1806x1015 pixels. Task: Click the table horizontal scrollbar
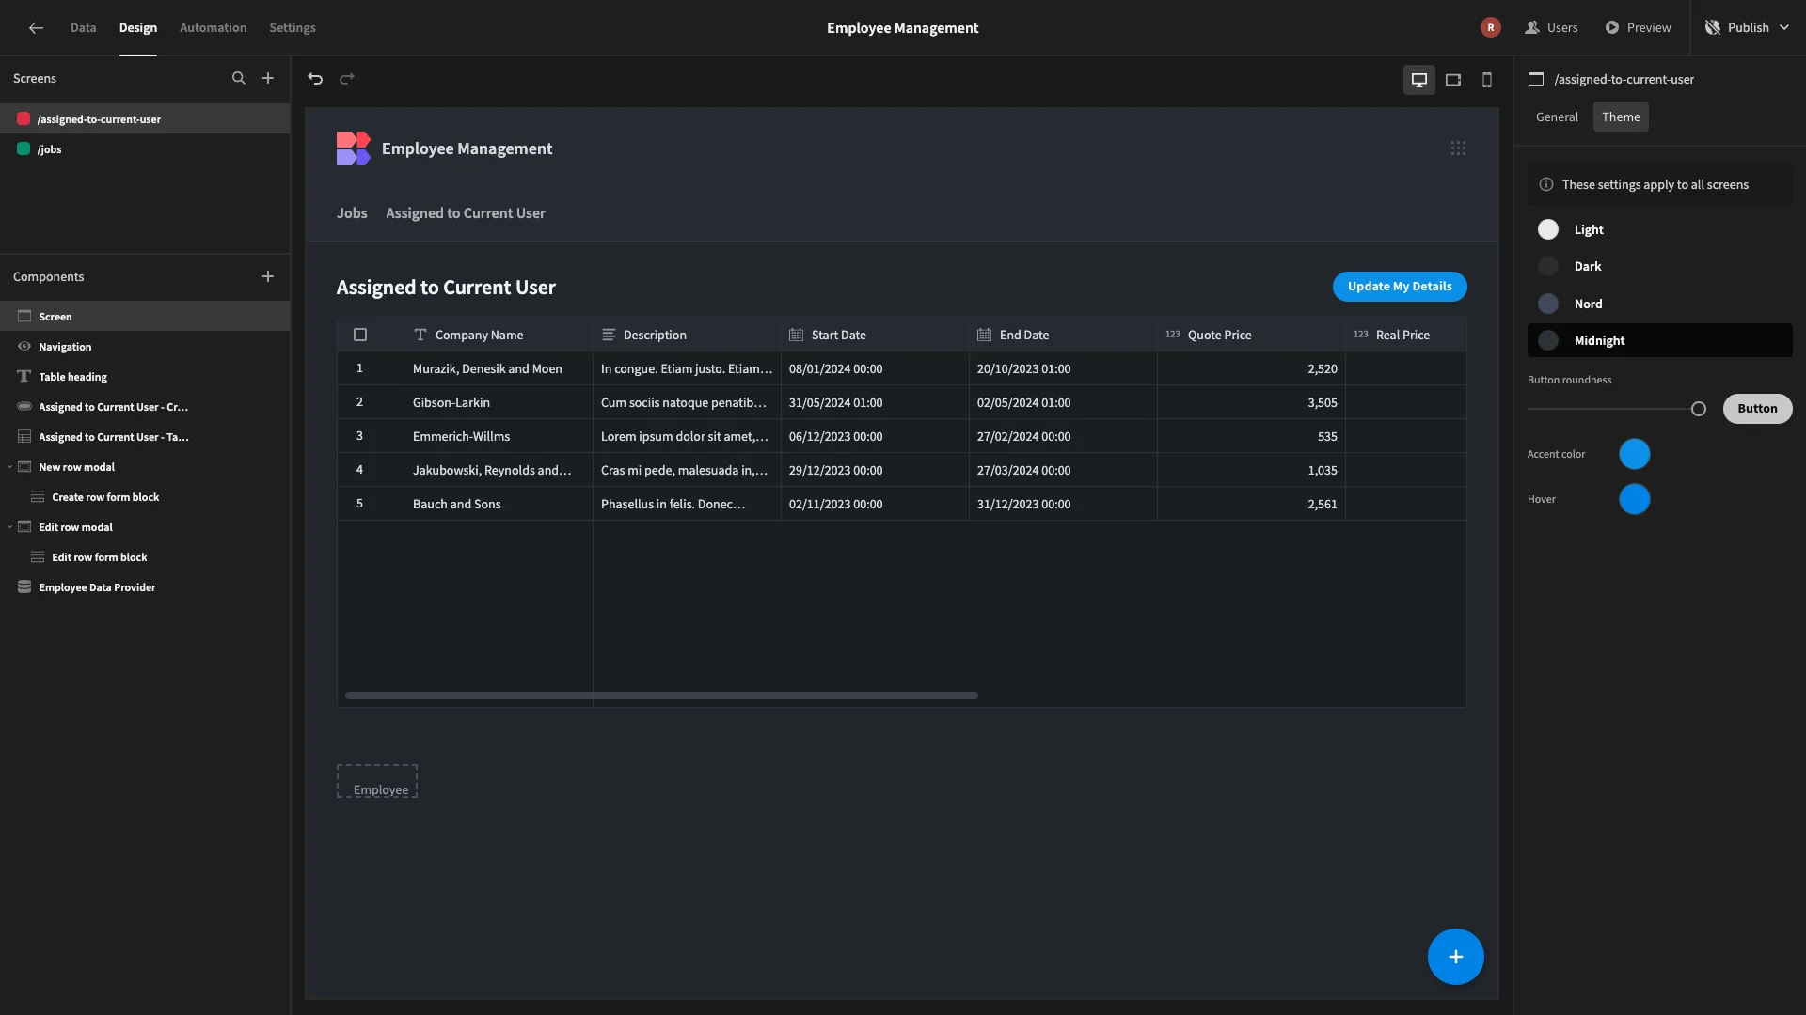[x=661, y=695]
